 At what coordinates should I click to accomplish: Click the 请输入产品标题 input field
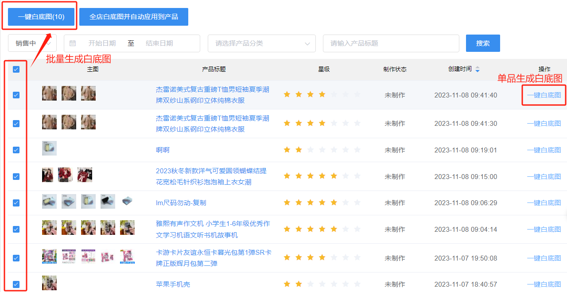pyautogui.click(x=391, y=43)
